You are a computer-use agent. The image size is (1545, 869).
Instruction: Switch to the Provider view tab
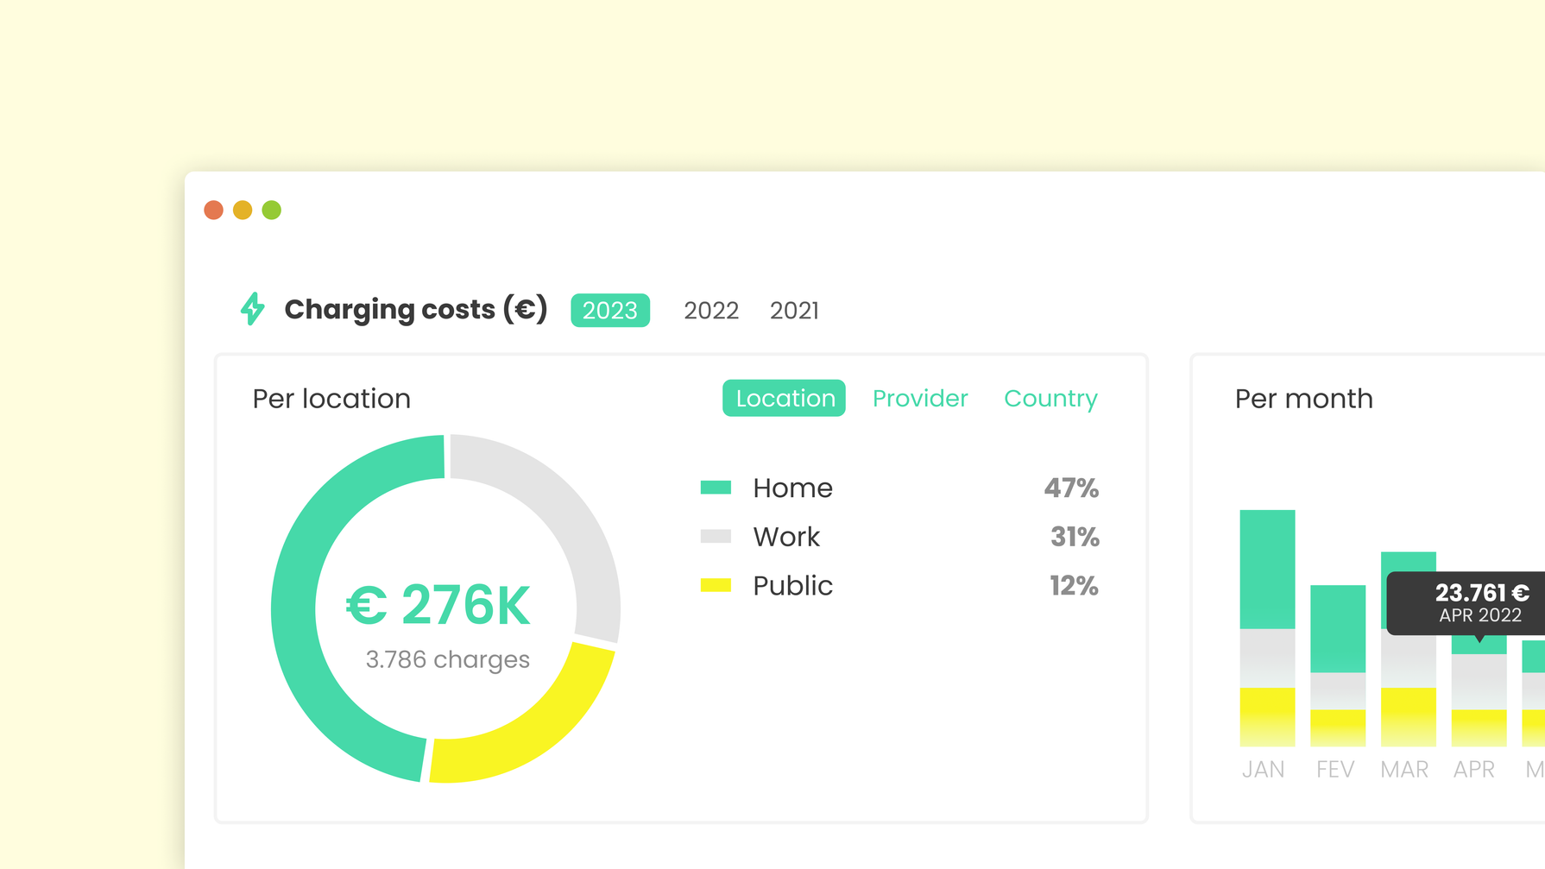pyautogui.click(x=920, y=398)
